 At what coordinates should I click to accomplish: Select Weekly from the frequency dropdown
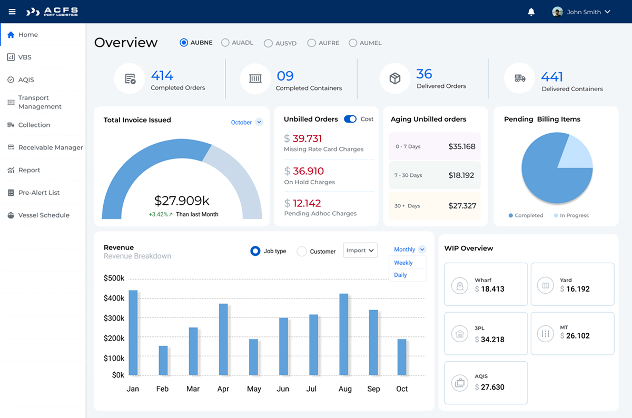(x=403, y=262)
